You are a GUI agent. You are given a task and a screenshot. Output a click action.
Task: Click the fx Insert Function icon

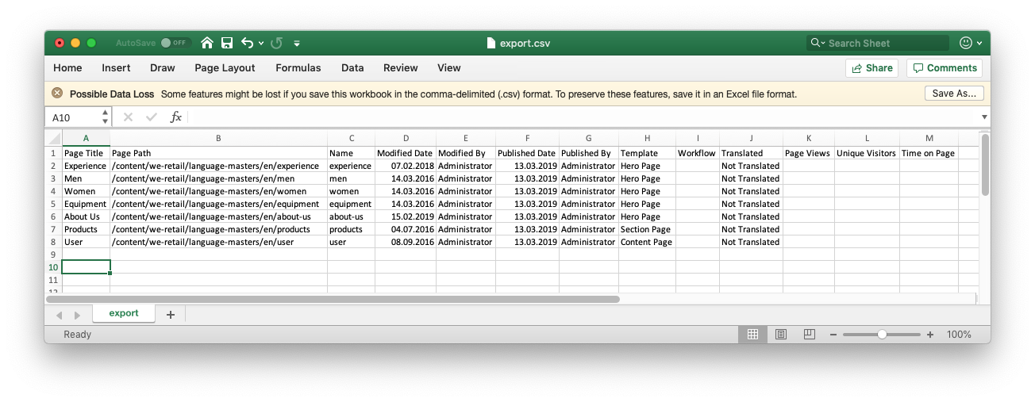tap(176, 117)
